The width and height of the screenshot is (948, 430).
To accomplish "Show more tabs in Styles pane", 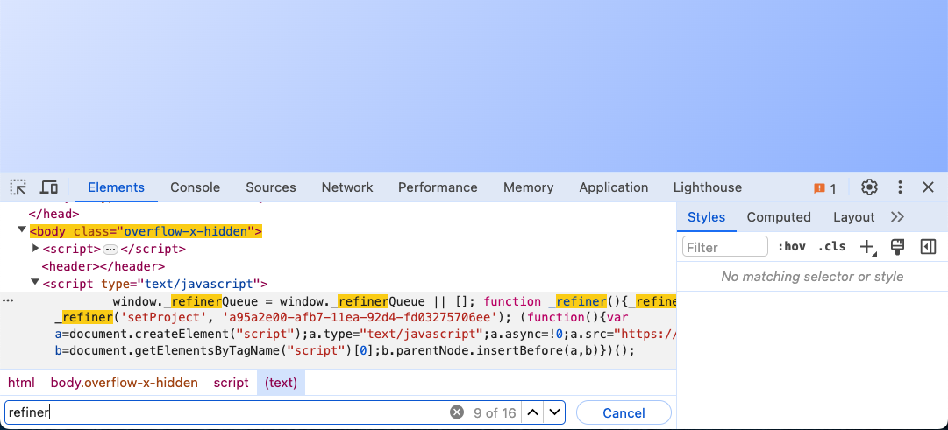I will click(897, 217).
